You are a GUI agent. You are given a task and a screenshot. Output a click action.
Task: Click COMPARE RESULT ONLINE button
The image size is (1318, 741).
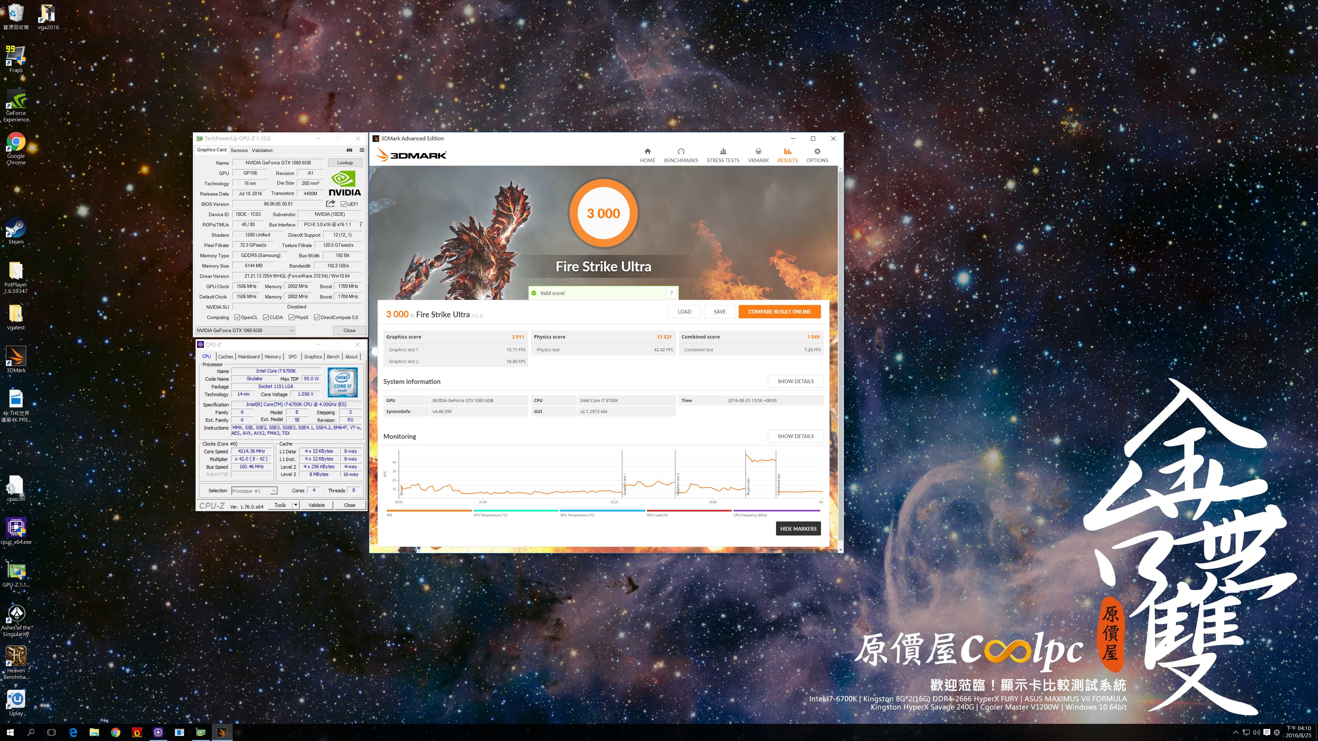click(779, 311)
